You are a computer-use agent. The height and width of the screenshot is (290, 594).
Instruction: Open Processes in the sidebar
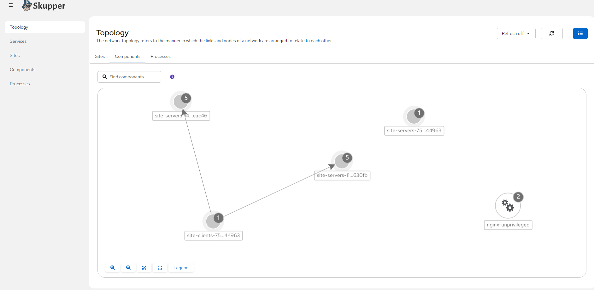click(45, 84)
